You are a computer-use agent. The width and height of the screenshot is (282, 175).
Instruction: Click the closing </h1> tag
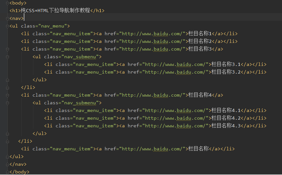pos(97,11)
